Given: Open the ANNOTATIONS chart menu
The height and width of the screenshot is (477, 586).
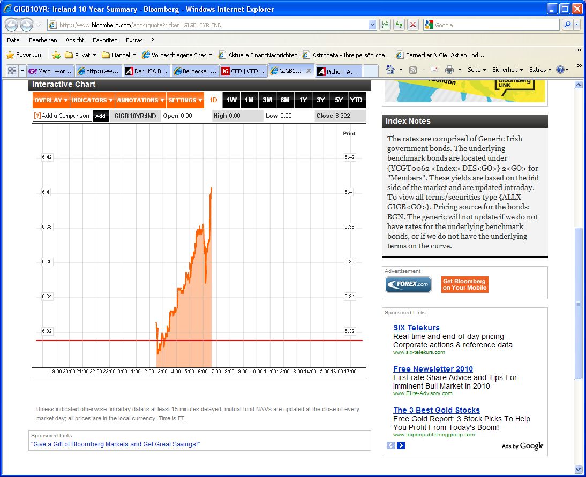Looking at the screenshot, I should tap(140, 100).
